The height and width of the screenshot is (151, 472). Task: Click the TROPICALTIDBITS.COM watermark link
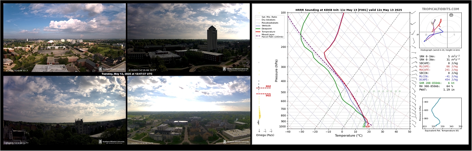[x=440, y=9]
